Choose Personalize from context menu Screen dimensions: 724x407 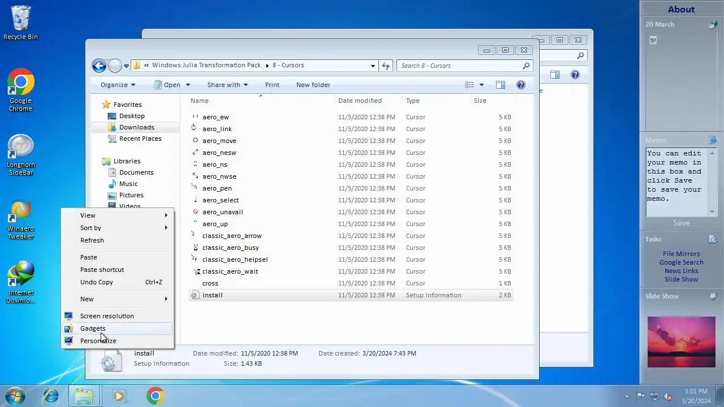point(118,341)
